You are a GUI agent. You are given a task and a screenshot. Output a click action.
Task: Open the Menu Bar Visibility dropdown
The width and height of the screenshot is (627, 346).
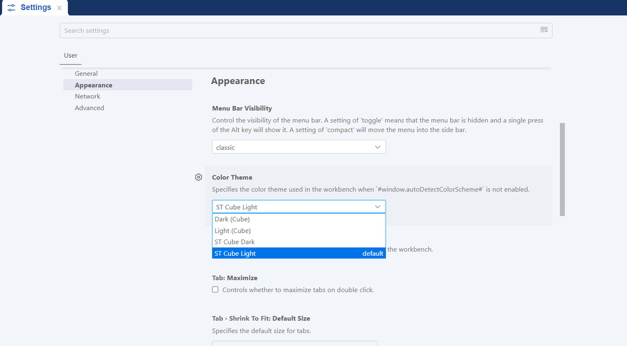[298, 147]
